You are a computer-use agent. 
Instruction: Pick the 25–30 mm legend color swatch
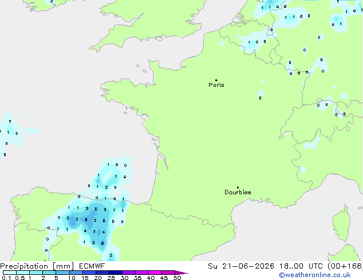point(115,273)
